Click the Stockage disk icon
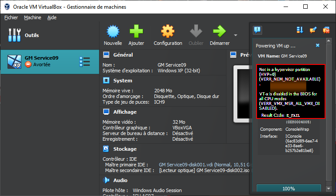336x196 pixels. click(x=106, y=149)
